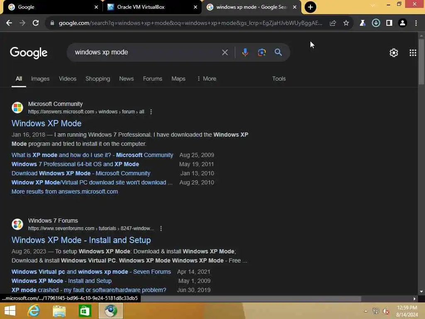
Task: Click the volume tray icon
Action: click(x=386, y=311)
